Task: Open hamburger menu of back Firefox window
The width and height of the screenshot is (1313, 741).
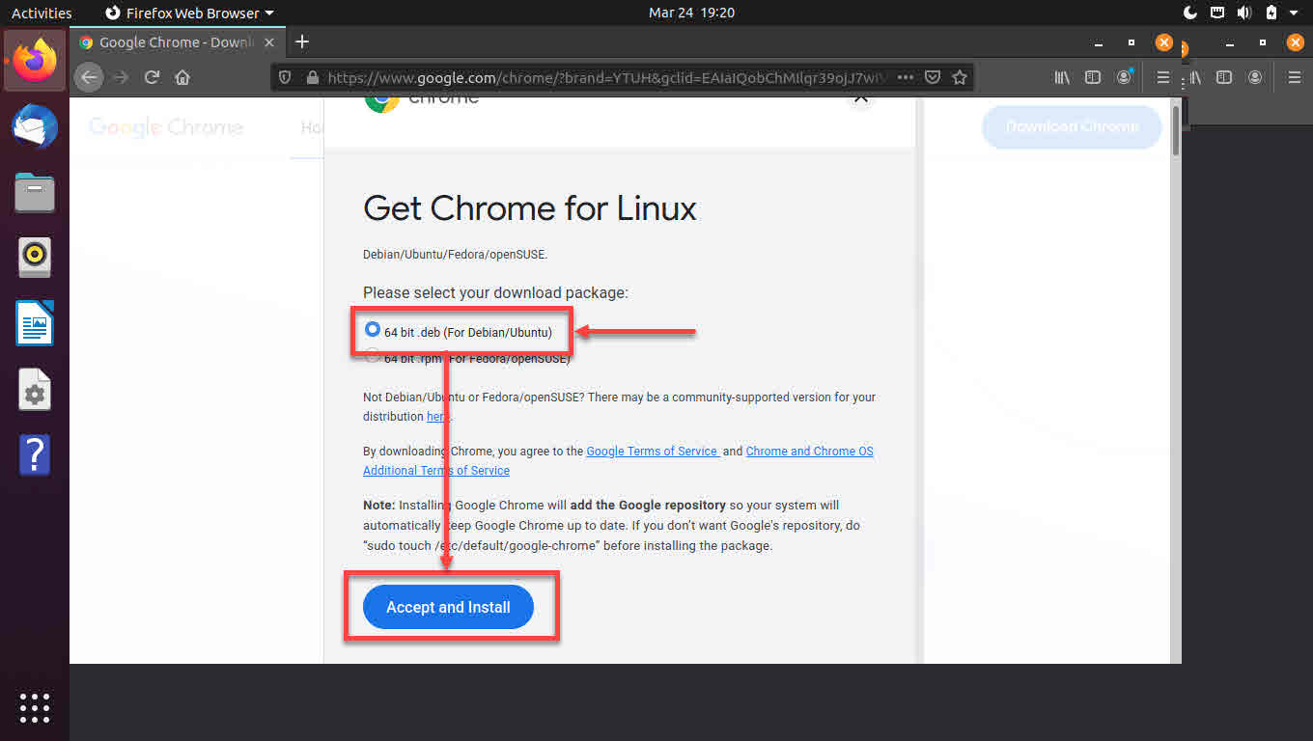Action: 1295,77
